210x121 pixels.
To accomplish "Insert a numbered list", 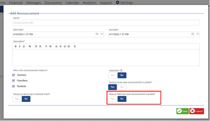I will pyautogui.click(x=36, y=46).
